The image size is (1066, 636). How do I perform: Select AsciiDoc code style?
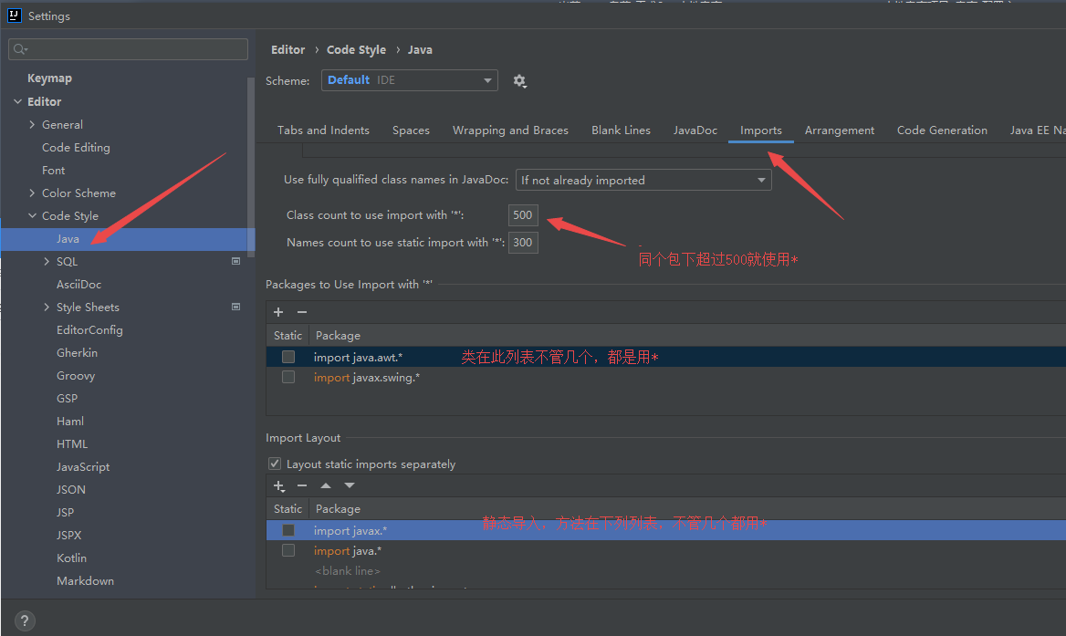click(x=78, y=284)
